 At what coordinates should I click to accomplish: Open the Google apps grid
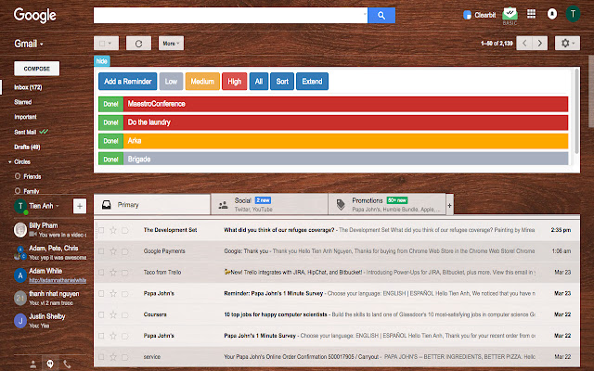click(531, 14)
